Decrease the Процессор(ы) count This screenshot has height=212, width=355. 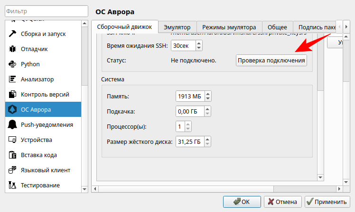(x=188, y=129)
